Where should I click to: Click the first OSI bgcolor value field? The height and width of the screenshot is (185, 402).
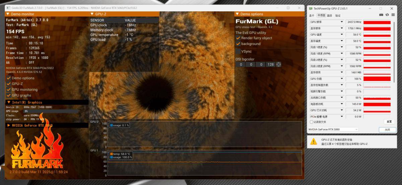[x=241, y=64]
